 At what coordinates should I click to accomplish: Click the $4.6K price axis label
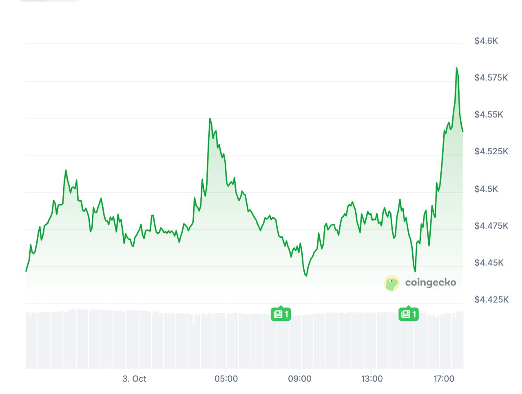click(x=486, y=41)
